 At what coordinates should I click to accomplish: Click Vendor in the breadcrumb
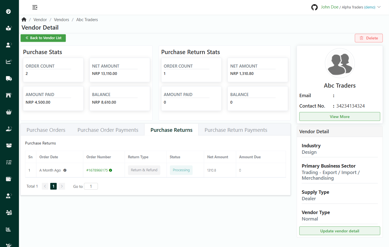pos(40,20)
